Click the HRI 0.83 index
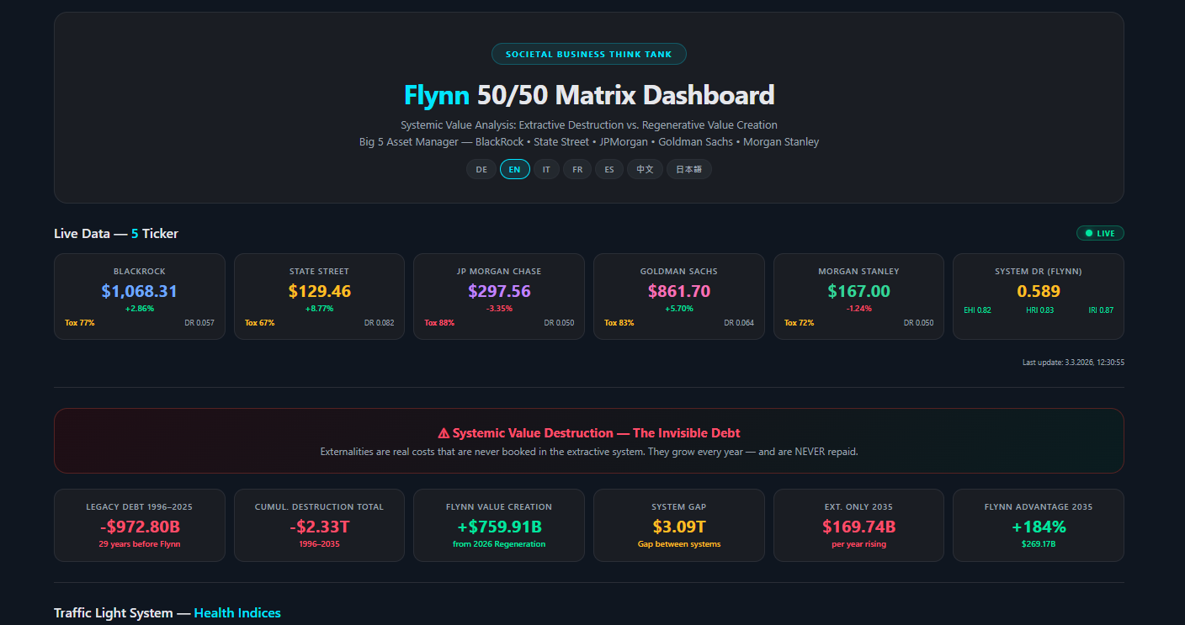 click(1039, 310)
